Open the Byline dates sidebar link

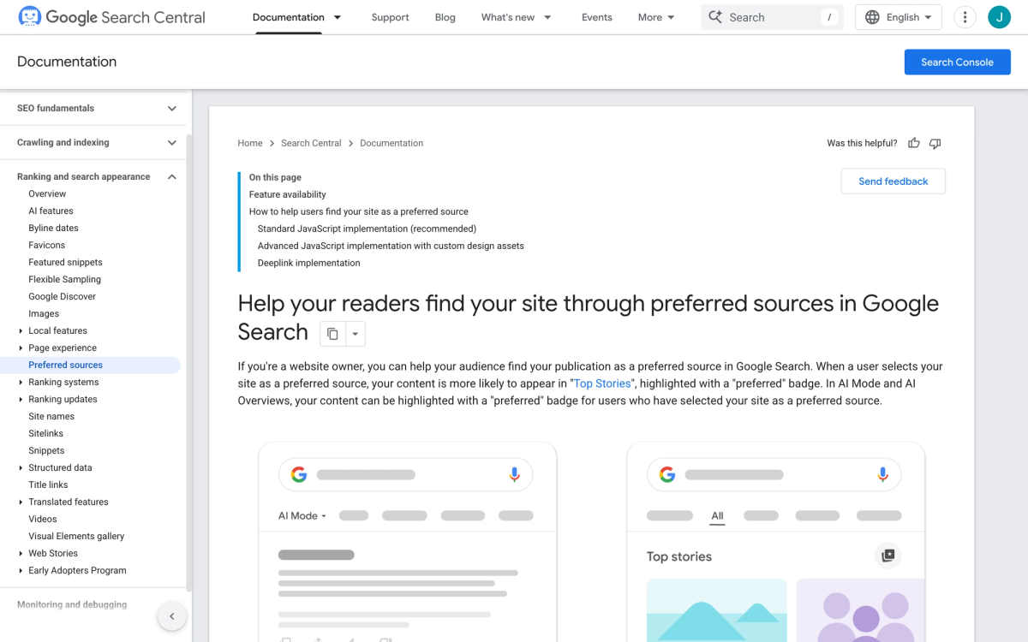(x=53, y=228)
